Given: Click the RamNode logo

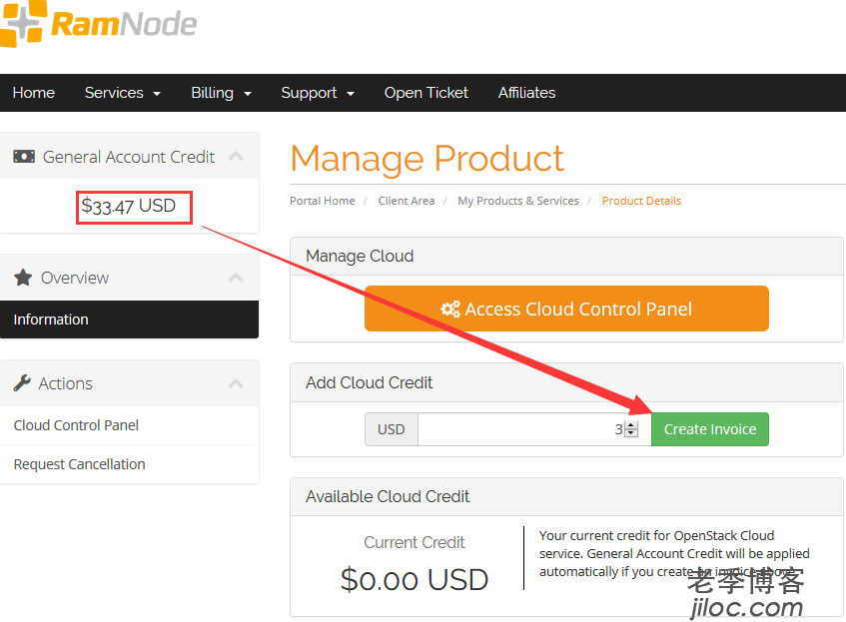Looking at the screenshot, I should [x=99, y=24].
